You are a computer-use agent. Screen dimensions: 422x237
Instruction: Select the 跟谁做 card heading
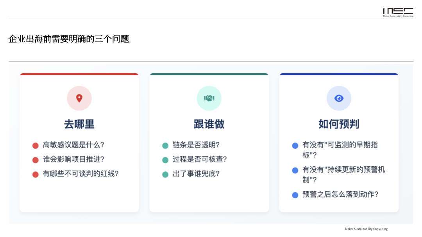209,124
